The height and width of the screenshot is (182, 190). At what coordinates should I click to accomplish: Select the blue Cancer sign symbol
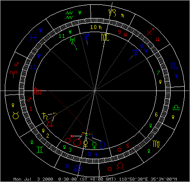point(78,169)
